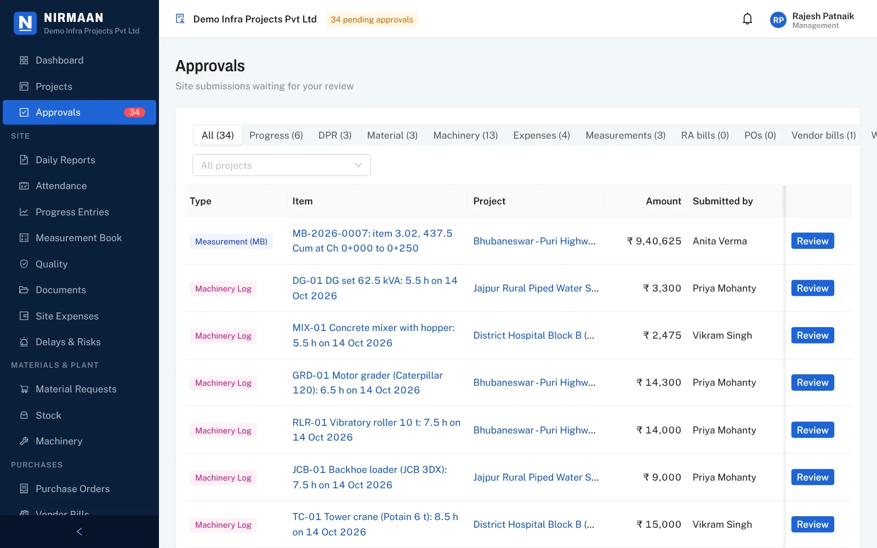Viewport: 877px width, 548px height.
Task: Select the DPR (3) tab
Action: [335, 135]
